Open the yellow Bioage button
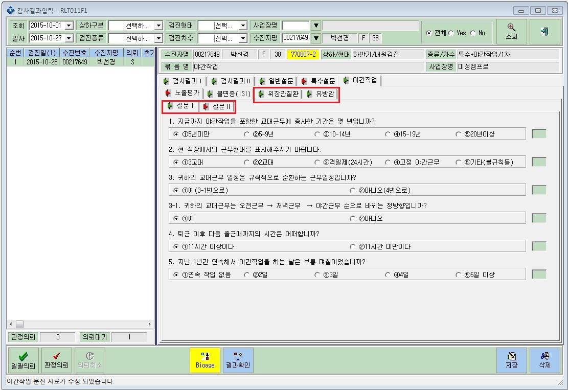568x390 pixels. (x=205, y=360)
